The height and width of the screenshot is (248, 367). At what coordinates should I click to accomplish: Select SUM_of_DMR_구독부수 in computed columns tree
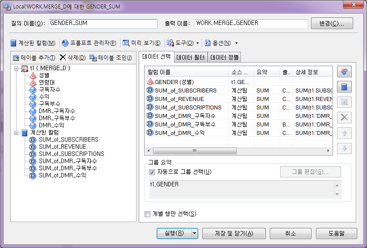(68, 168)
